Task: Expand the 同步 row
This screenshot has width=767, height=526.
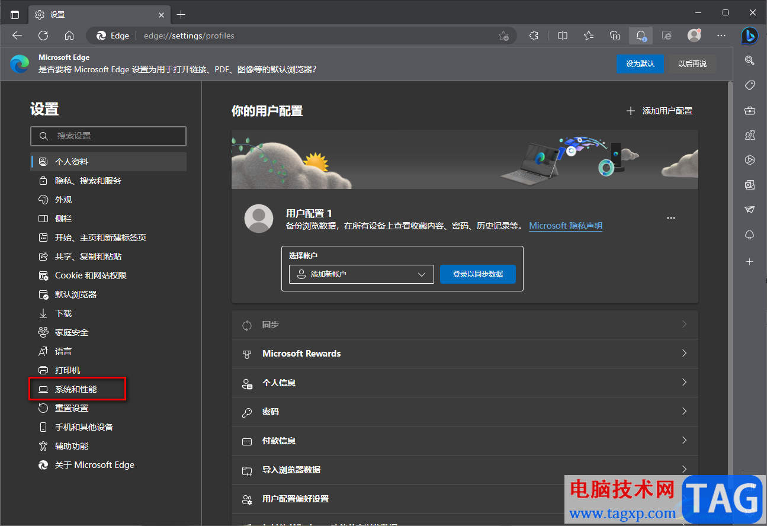Action: [465, 325]
